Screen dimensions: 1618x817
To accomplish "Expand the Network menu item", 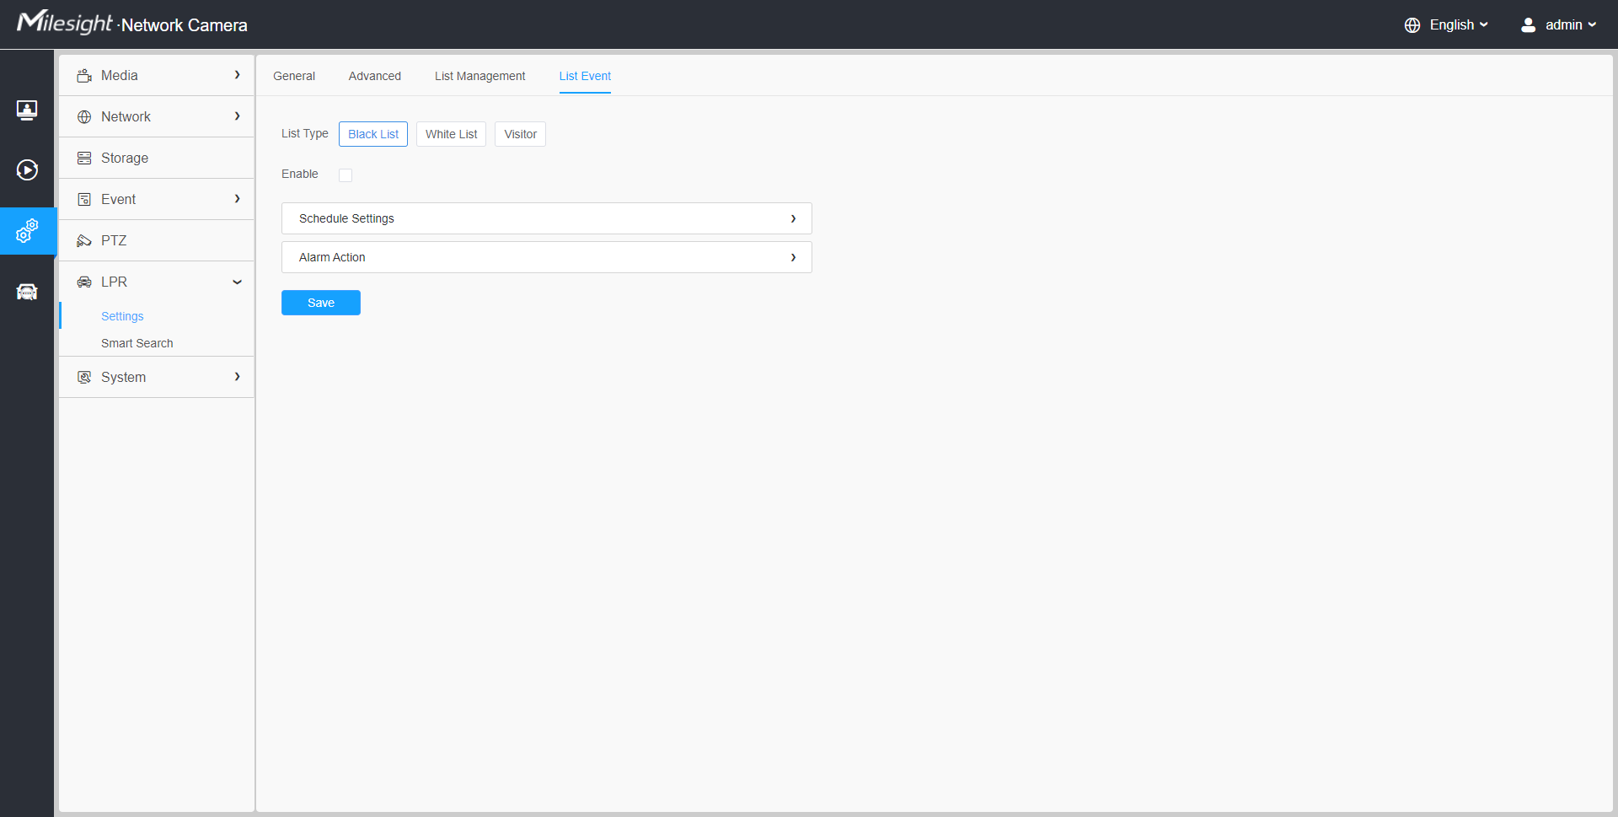I will [x=156, y=117].
